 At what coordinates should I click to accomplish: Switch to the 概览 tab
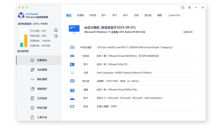pyautogui.click(x=69, y=15)
